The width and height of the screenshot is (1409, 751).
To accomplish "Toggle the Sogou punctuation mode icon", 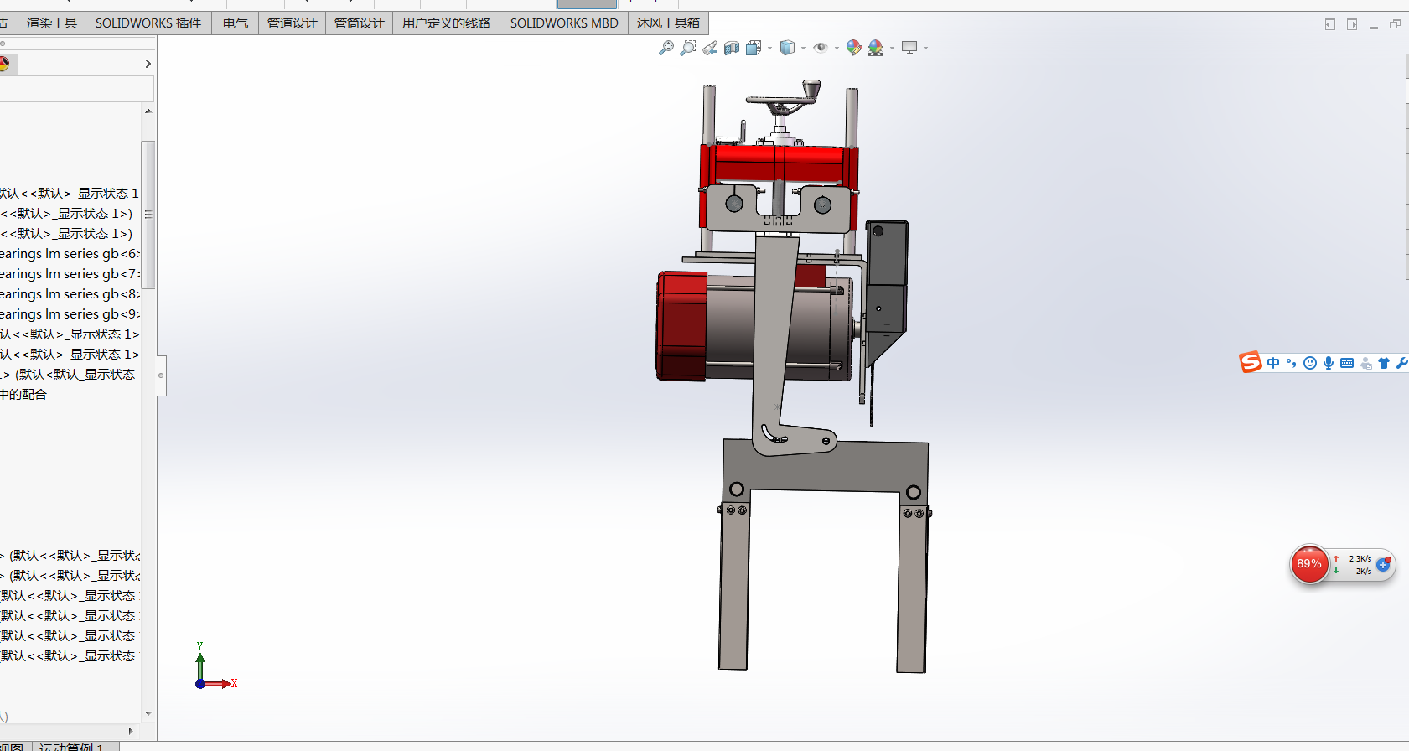I will 1292,363.
